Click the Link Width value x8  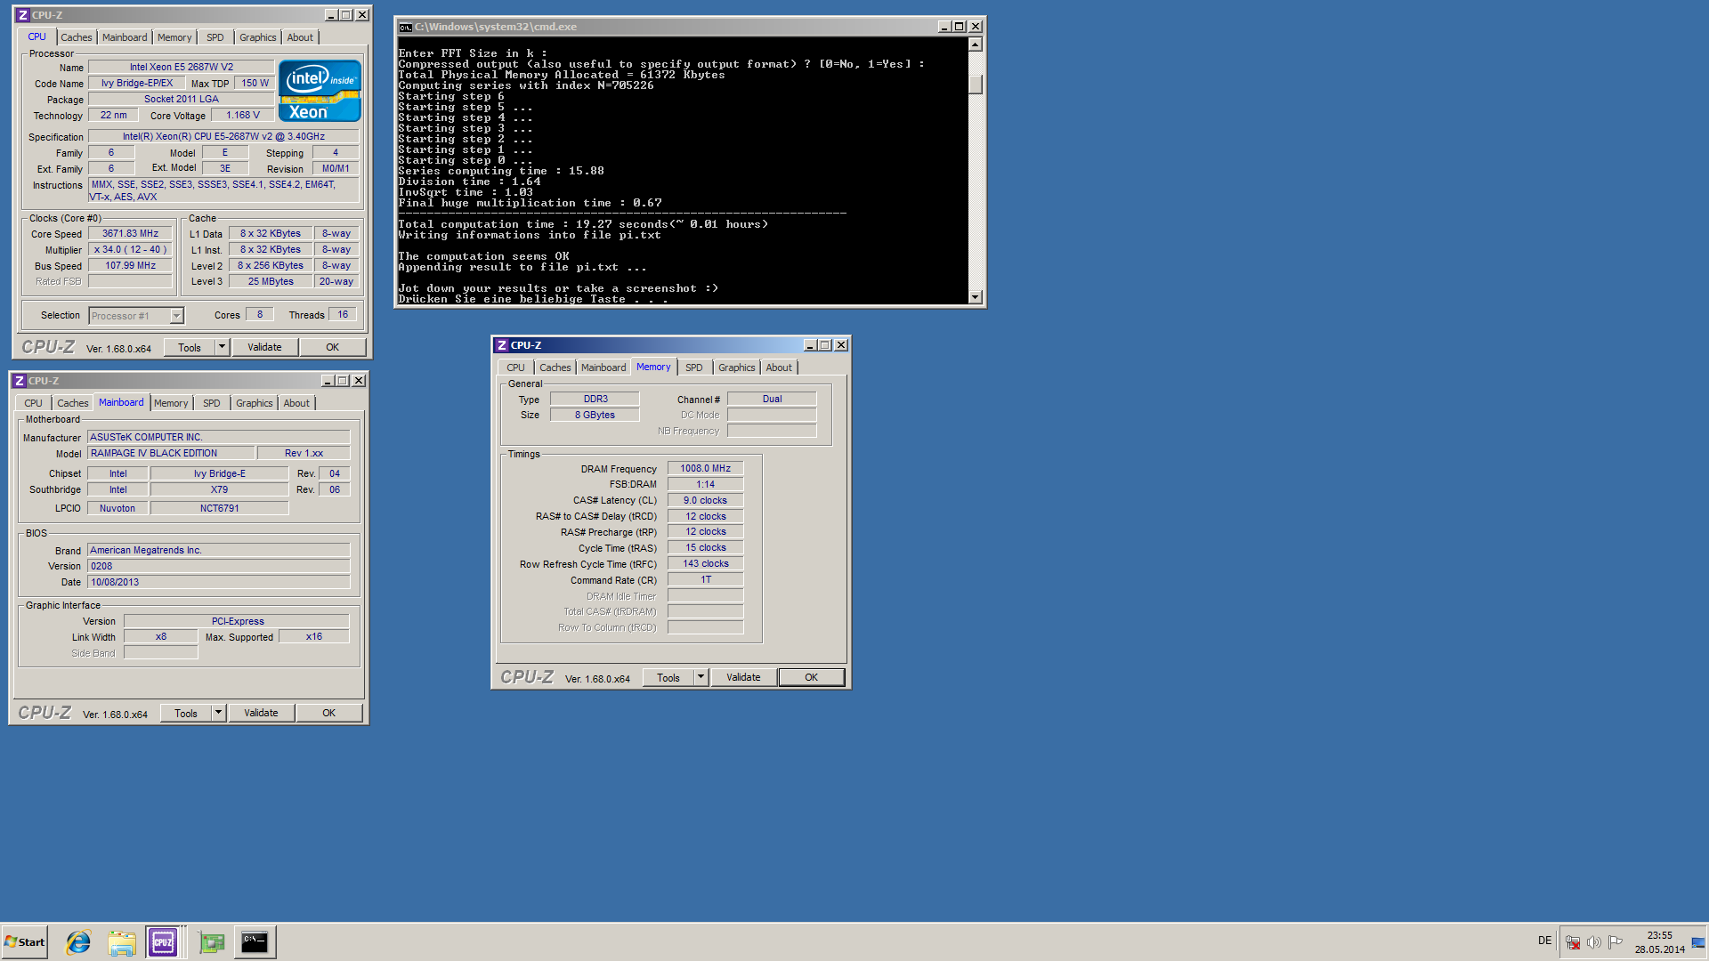point(161,636)
